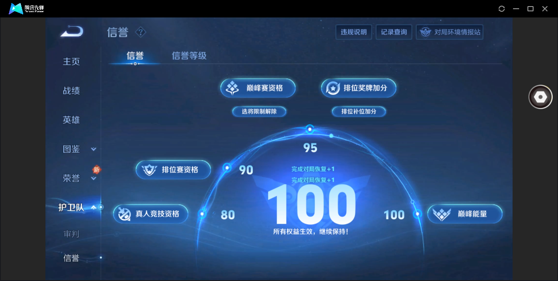Click the 排位赛资格 shield icon

coord(149,170)
